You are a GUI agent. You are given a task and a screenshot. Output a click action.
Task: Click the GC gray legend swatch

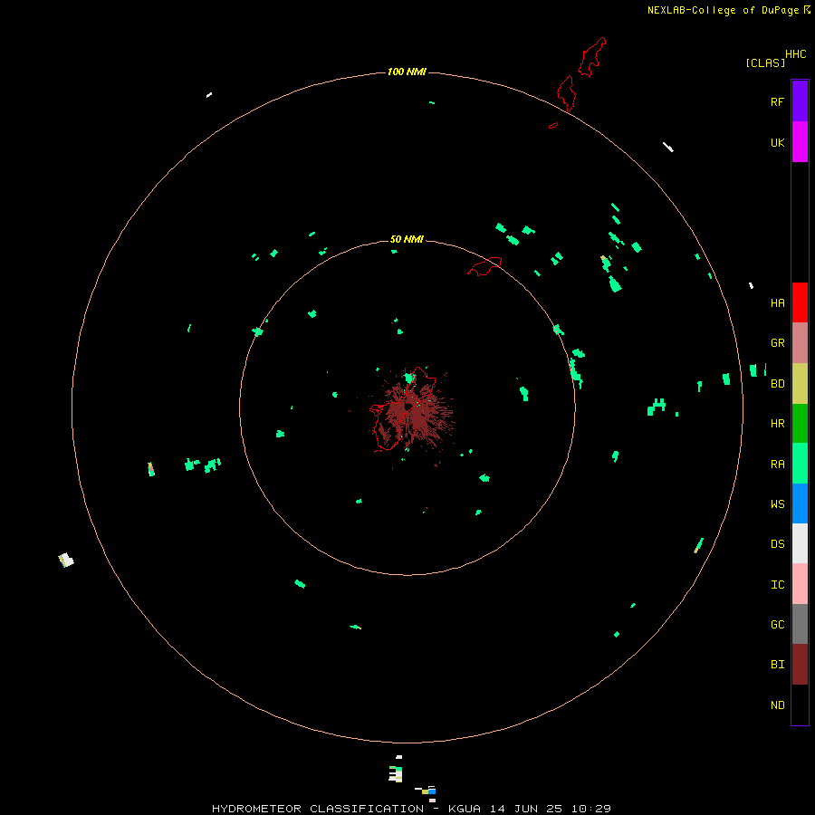tap(800, 624)
